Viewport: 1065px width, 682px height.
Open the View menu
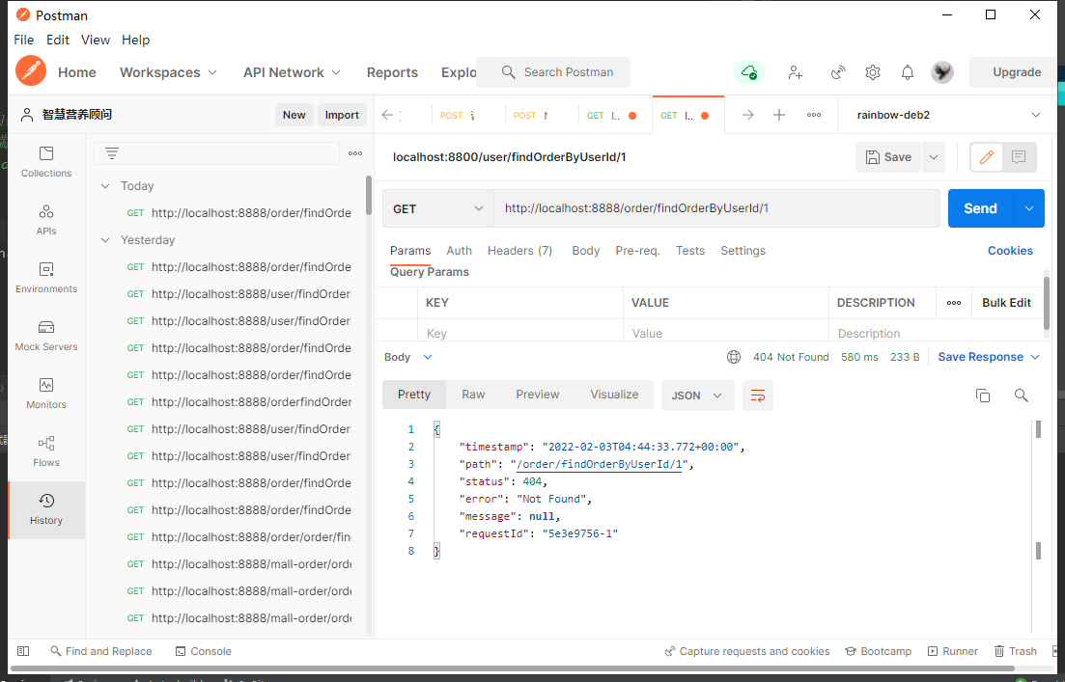pyautogui.click(x=96, y=40)
